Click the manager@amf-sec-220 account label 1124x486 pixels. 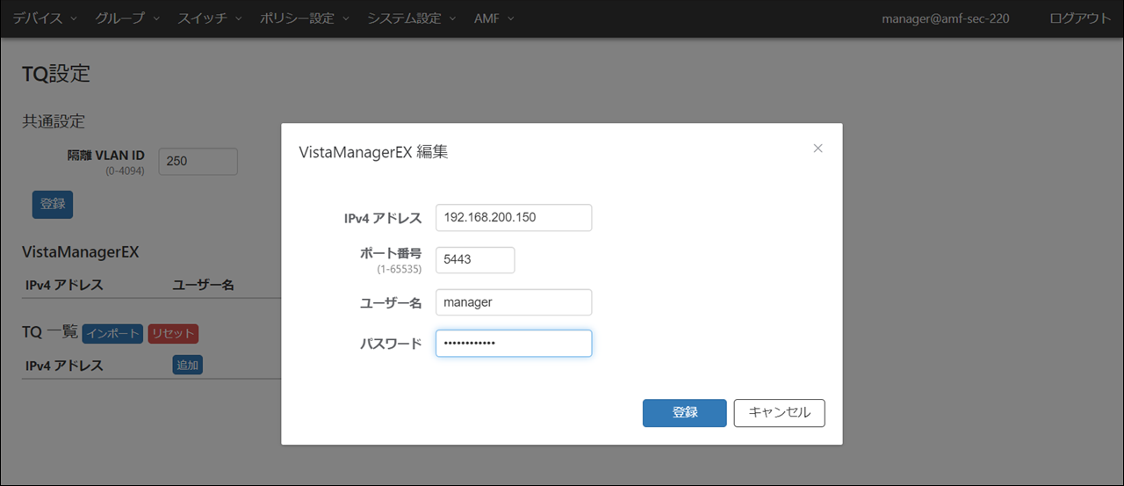(x=946, y=18)
